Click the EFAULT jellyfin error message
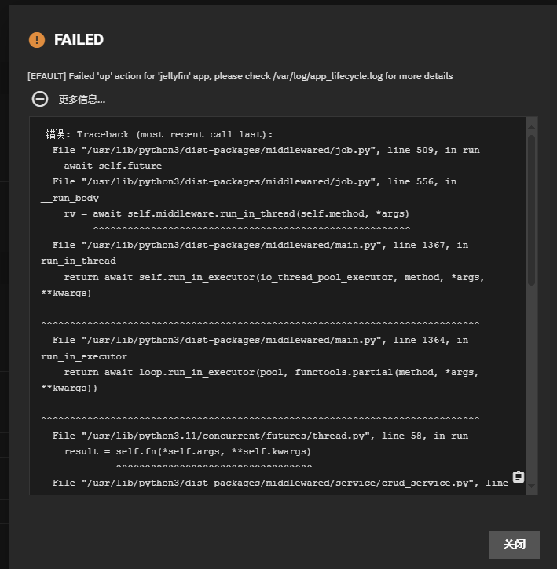Screen dimensions: 557x569 (x=240, y=76)
